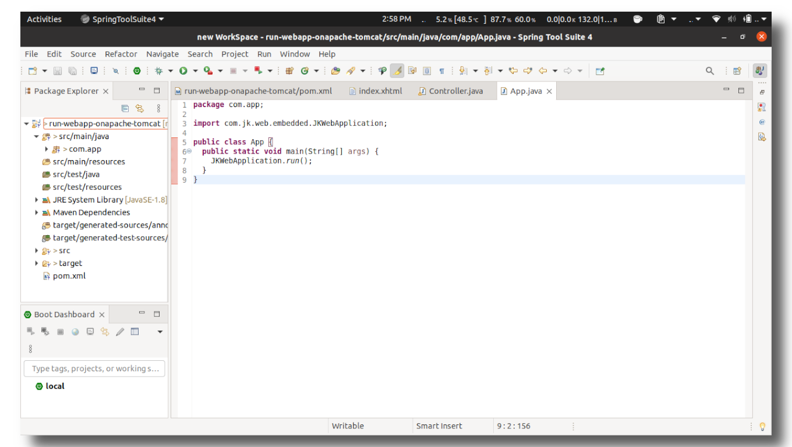Click the Open Browser globe icon in Boot Dashboard
This screenshot has width=792, height=447.
click(75, 332)
